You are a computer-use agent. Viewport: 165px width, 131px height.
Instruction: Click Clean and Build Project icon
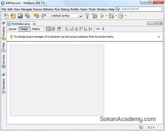point(95,16)
